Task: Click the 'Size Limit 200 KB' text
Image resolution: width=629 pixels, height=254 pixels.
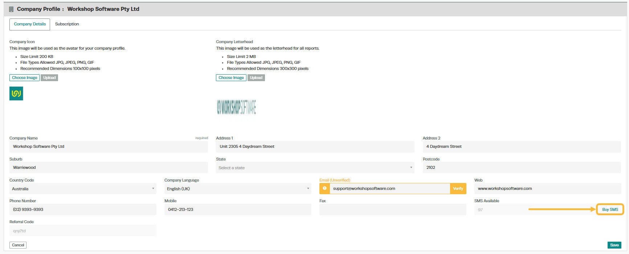Action: [37, 57]
